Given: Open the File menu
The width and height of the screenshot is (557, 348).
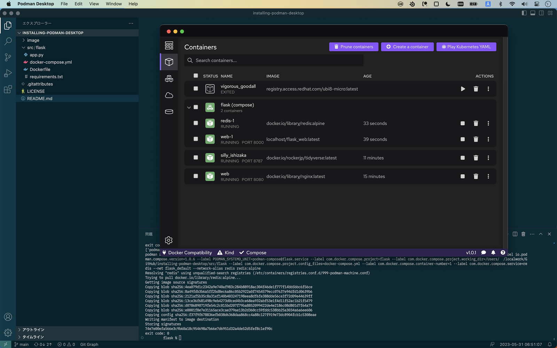Looking at the screenshot, I should click(64, 4).
